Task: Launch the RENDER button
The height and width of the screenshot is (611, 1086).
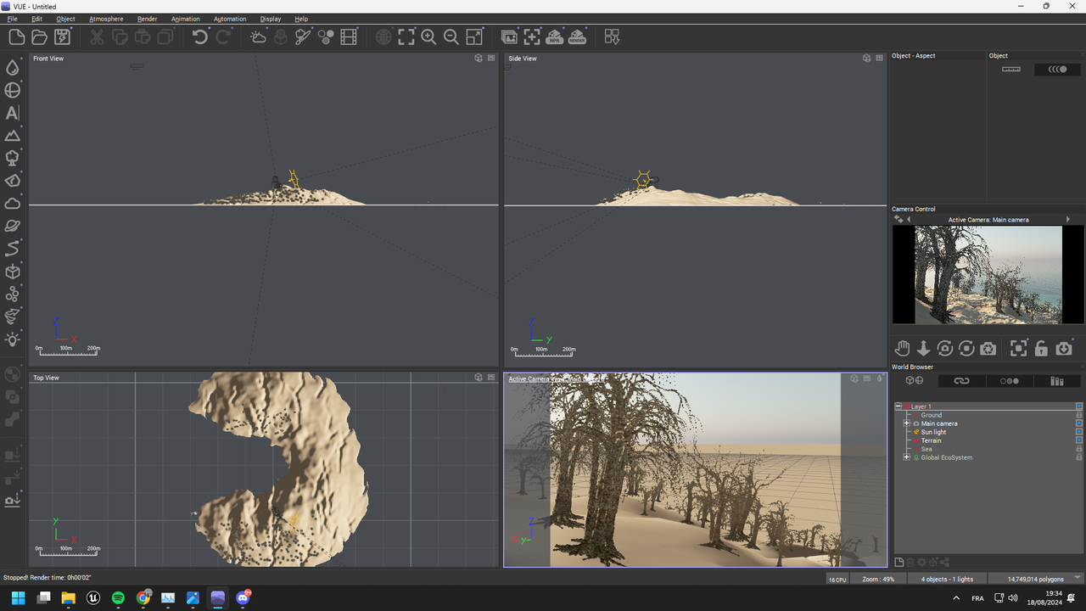Action: pos(578,36)
